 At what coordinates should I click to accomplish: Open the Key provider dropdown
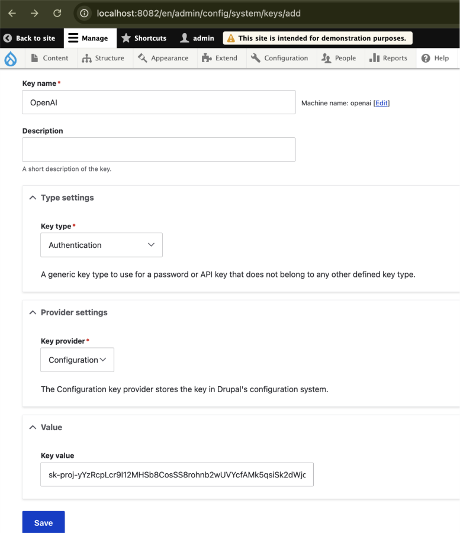tap(77, 360)
